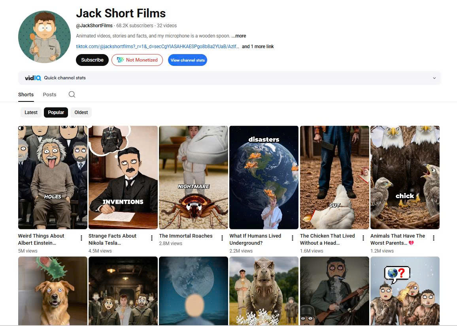Click the channel search magnifier icon
Screen dimensions: 457x326
[x=72, y=94]
